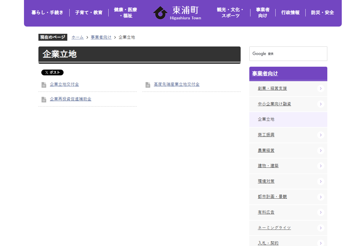Viewport: 364px width, 246px height.
Task: Click chevron arrow on 創業・経営支援 row
Action: [x=321, y=89]
